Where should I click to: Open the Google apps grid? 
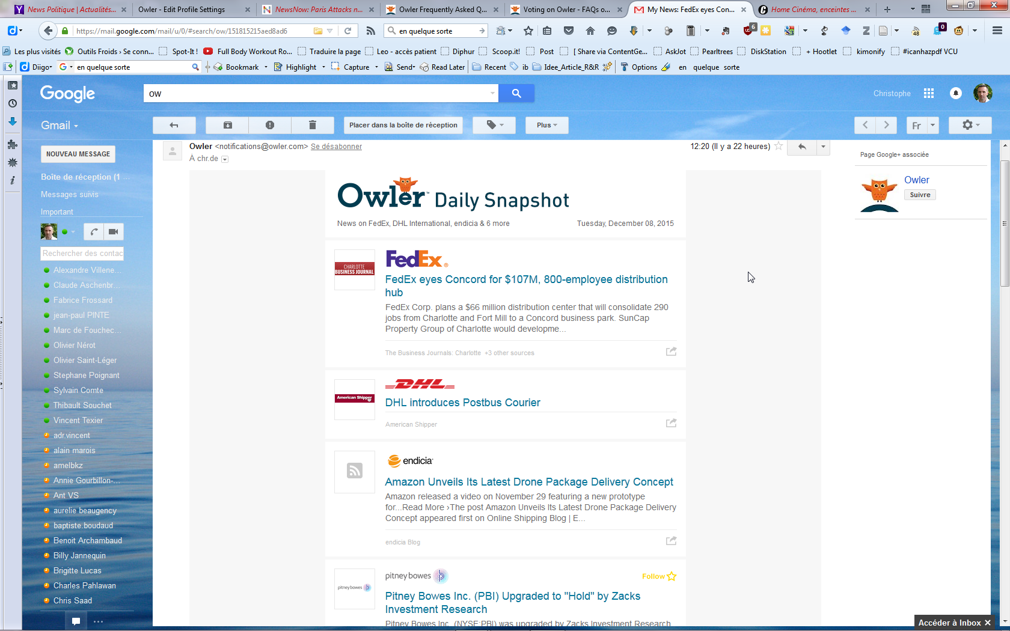[x=929, y=93]
